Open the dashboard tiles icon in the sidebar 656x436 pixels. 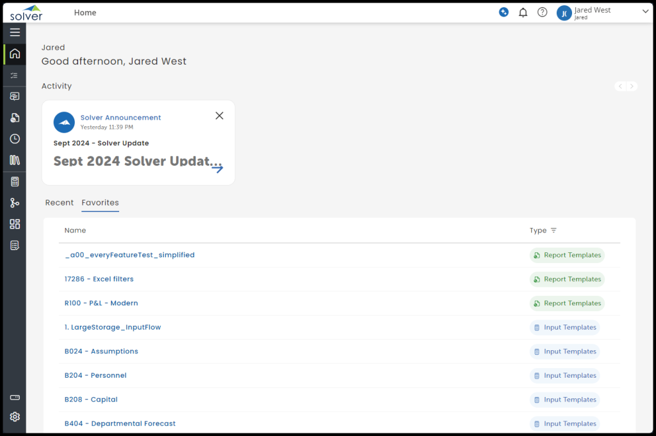point(15,224)
